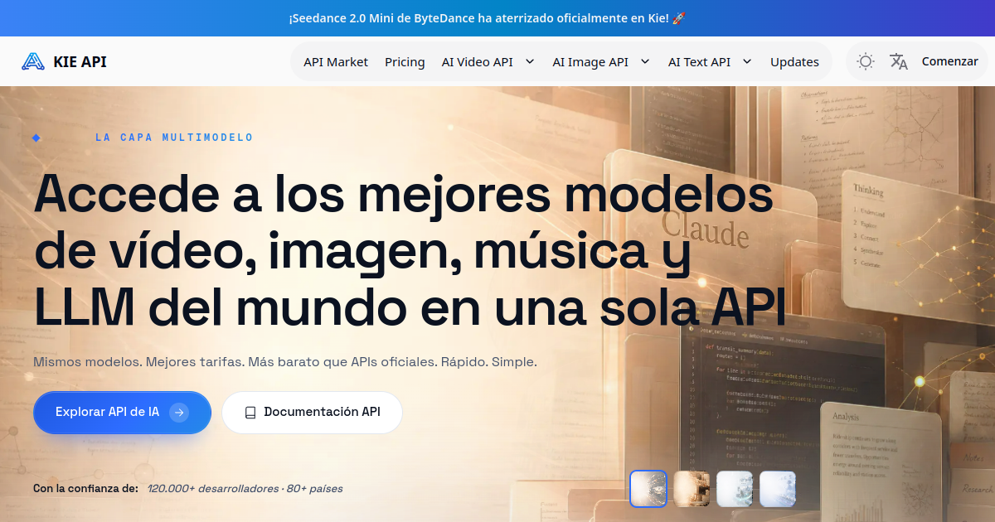
Task: Select the third hero background thumbnail
Action: [735, 489]
